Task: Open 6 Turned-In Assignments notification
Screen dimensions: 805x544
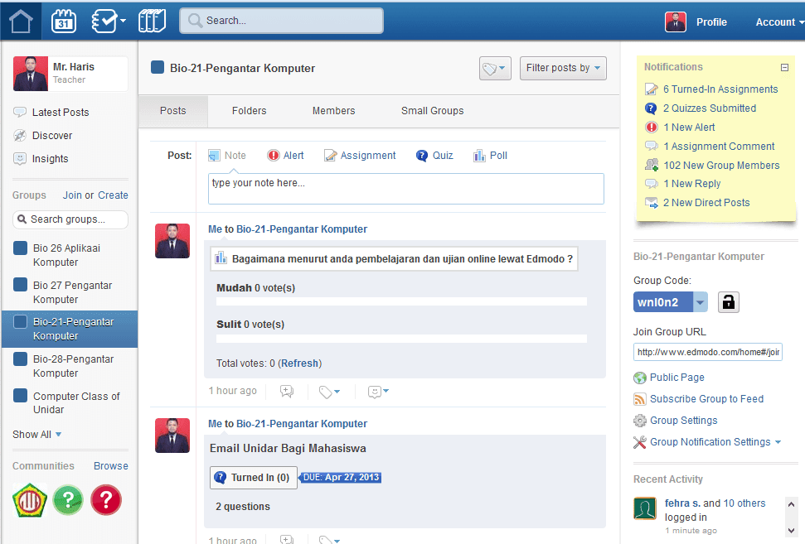Action: (x=720, y=89)
